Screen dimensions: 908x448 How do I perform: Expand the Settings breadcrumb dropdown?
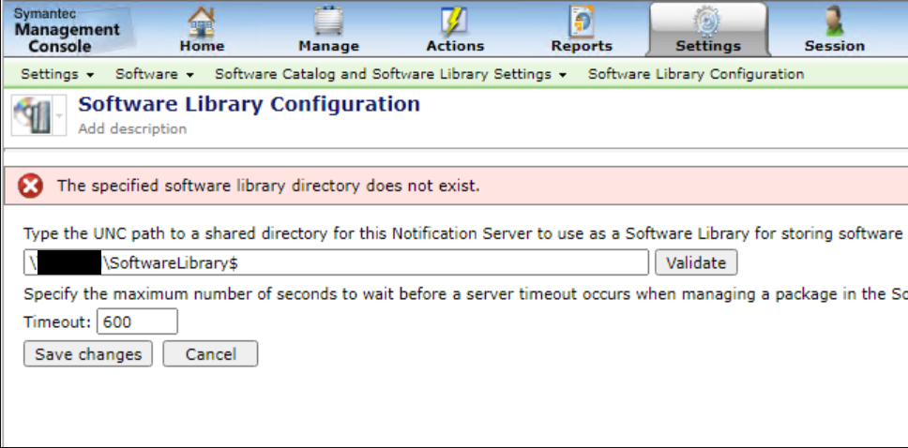[x=57, y=73]
